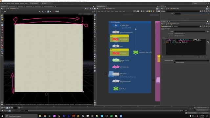This screenshot has height=118, width=210.
Task: Select the filecache1 node
Action: pyautogui.click(x=116, y=74)
